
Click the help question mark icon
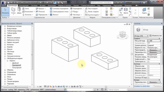[144, 3]
